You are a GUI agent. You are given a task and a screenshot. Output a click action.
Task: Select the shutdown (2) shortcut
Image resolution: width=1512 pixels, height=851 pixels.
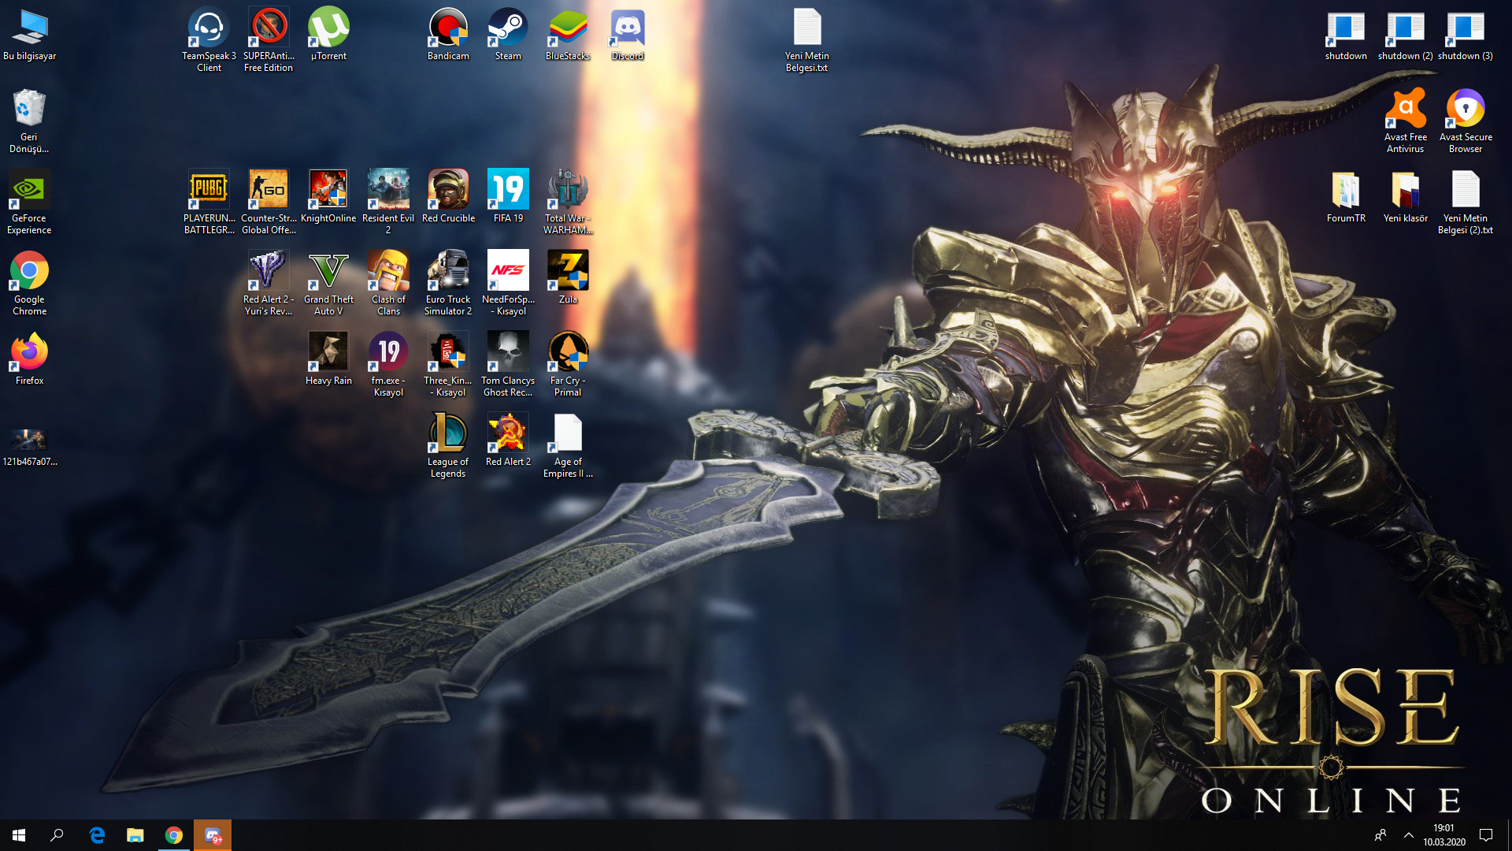click(1406, 34)
